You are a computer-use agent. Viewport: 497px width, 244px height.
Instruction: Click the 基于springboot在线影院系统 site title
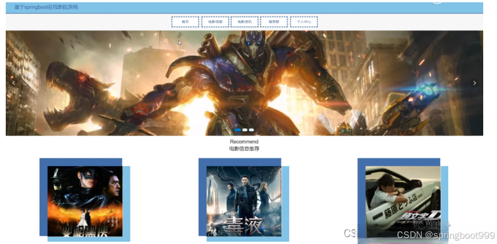coord(47,7)
